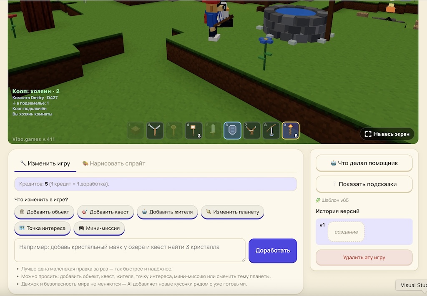
Task: Click the "Вы хозяин комнаты" status line
Action: click(32, 114)
